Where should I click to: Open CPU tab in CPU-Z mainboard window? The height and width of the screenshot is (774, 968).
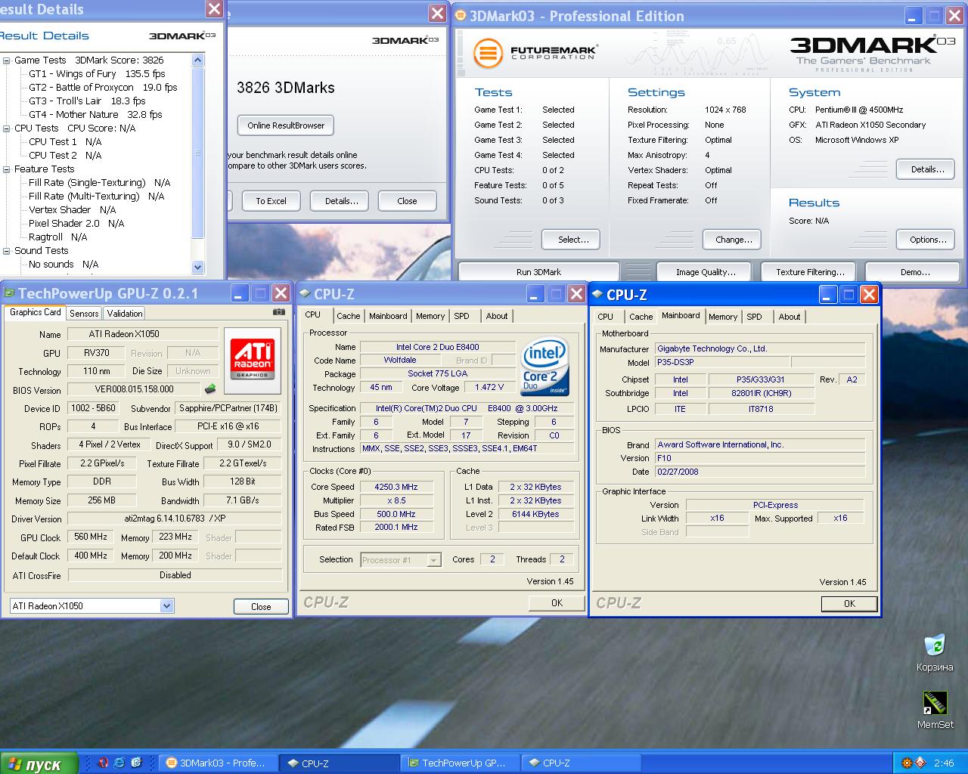tap(606, 317)
